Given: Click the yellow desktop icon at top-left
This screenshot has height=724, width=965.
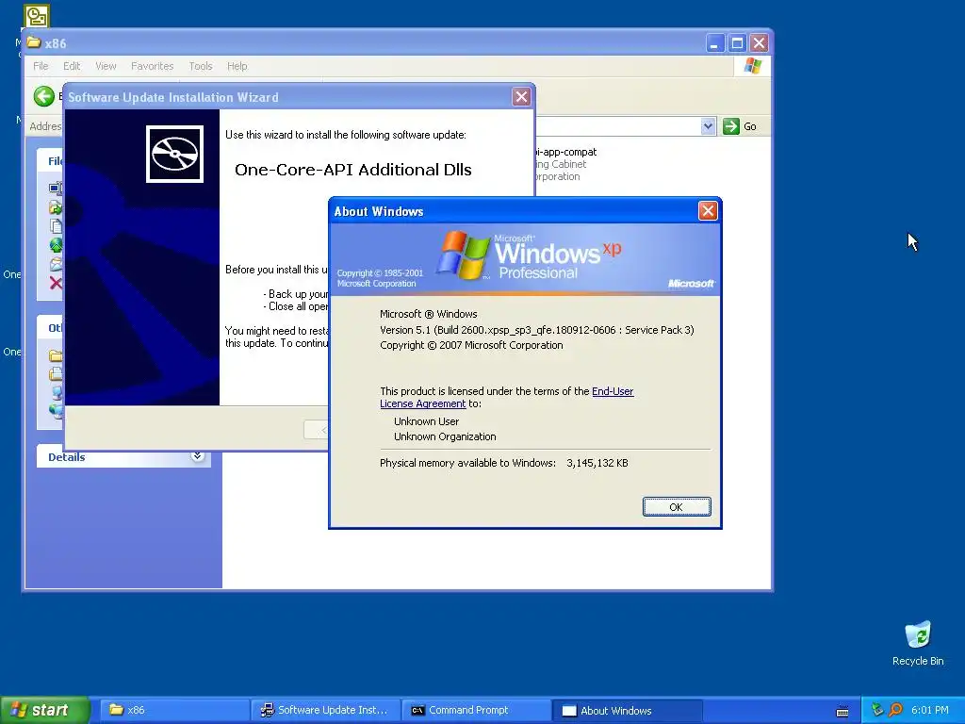Looking at the screenshot, I should click(x=37, y=16).
